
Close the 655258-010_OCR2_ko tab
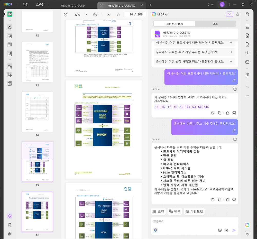pos(142,5)
